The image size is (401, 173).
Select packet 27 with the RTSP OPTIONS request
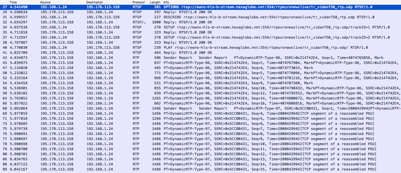[200, 7]
